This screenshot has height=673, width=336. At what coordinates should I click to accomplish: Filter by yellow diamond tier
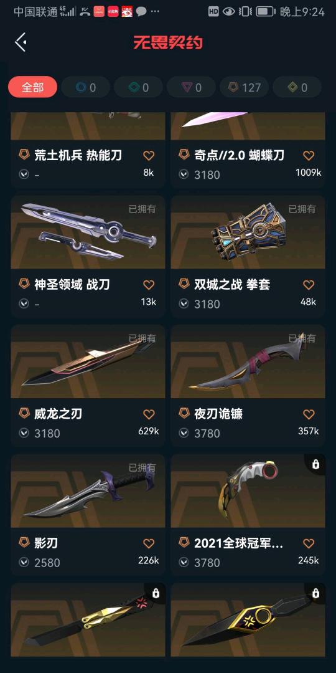(x=297, y=87)
